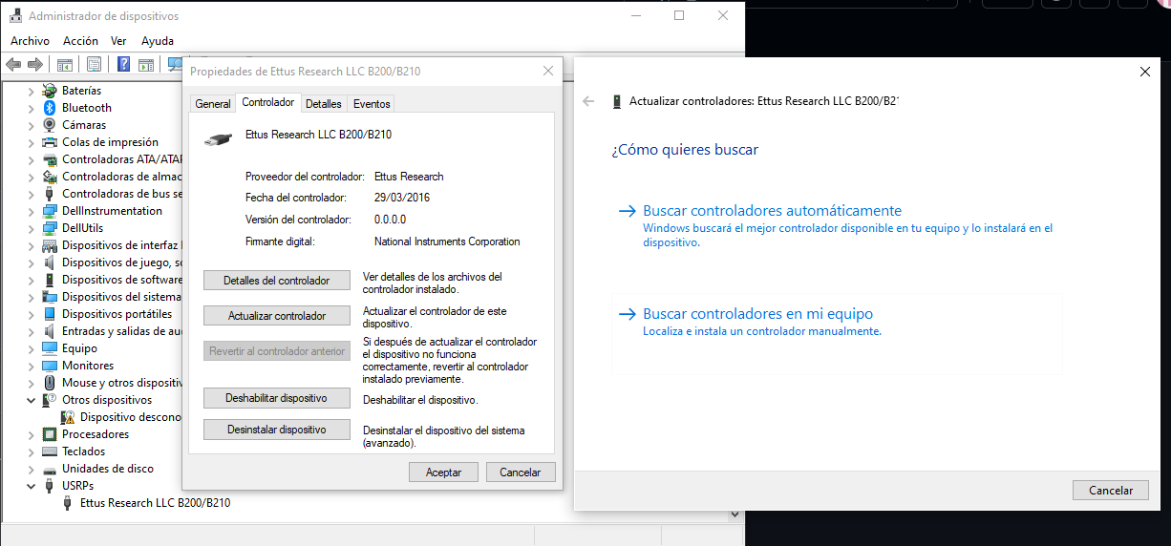Click Deshabilitar dispositivo button

coord(277,398)
